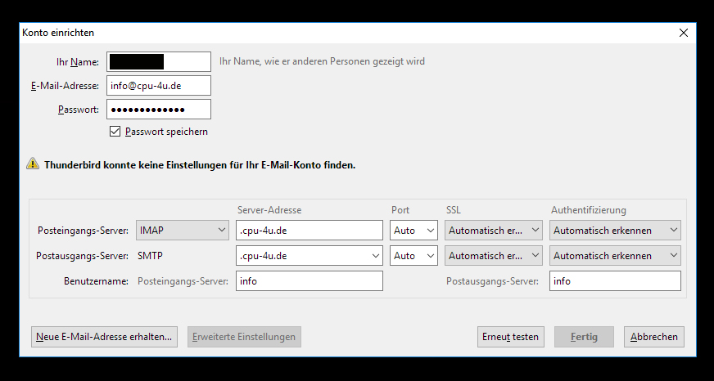The image size is (714, 381).
Task: Click the Fertig button
Action: click(x=584, y=337)
